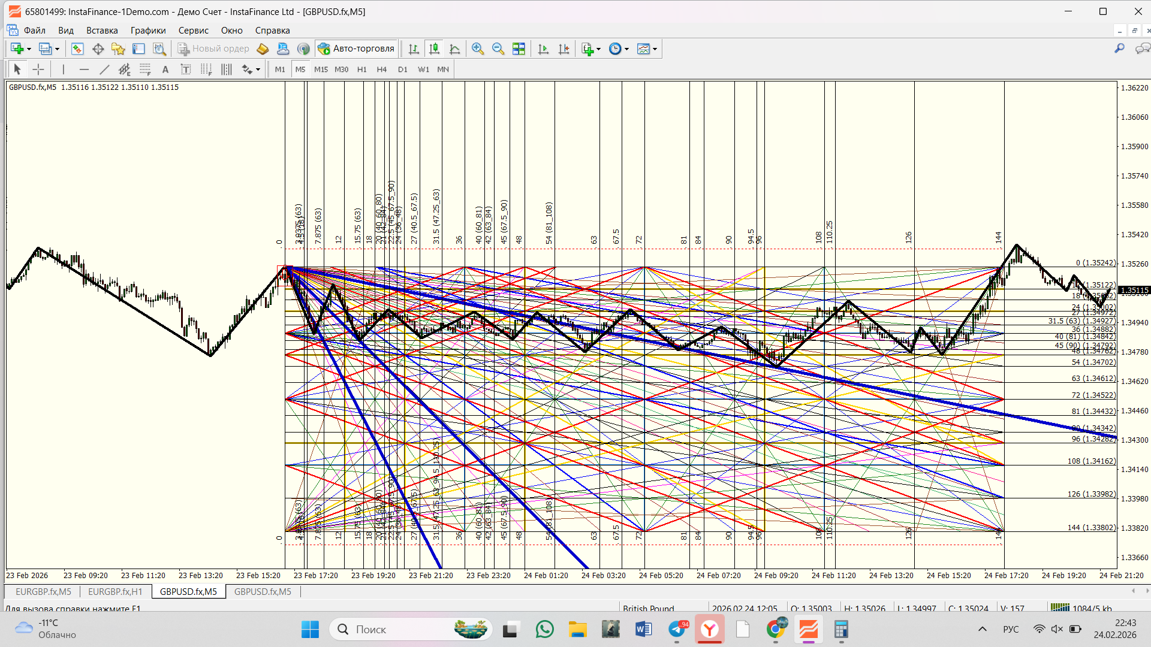Switch to EURGBP.fx,H1 chart tab
Screen dimensions: 1151x647
115,591
